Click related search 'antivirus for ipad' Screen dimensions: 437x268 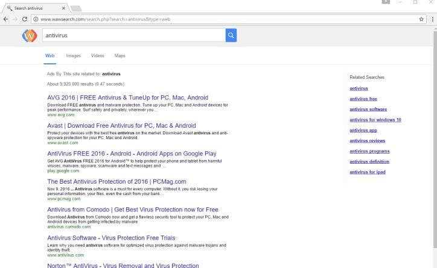(x=368, y=172)
